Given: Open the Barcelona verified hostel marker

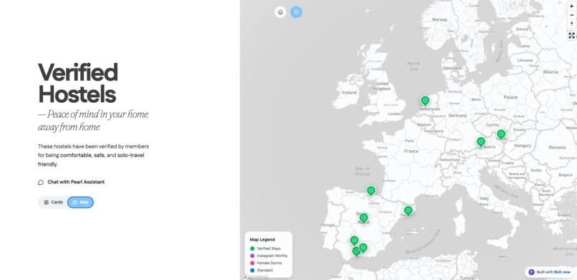Looking at the screenshot, I should pyautogui.click(x=408, y=211).
